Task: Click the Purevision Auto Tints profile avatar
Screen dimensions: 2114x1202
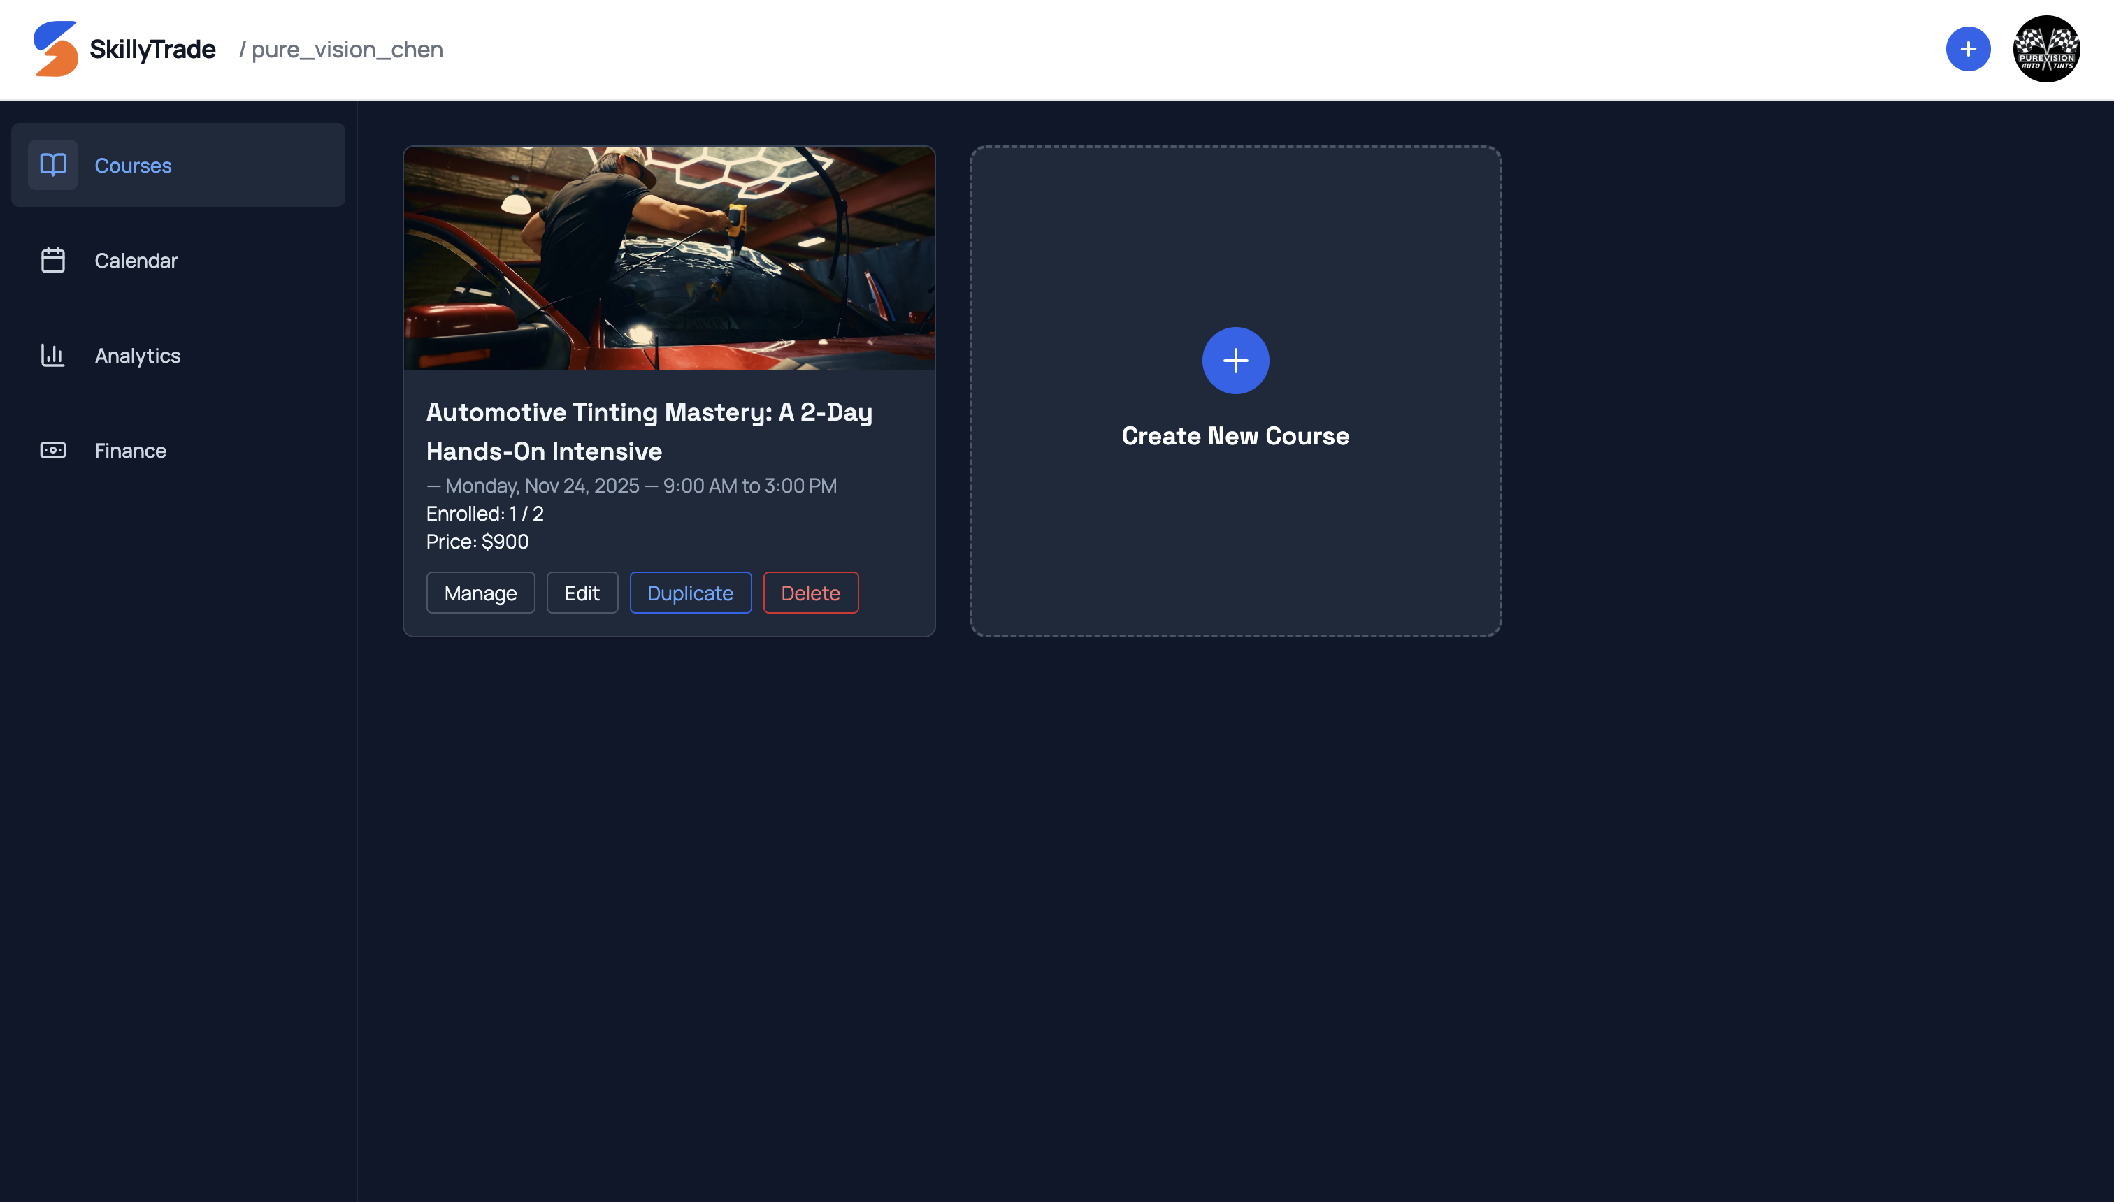Action: click(2045, 49)
